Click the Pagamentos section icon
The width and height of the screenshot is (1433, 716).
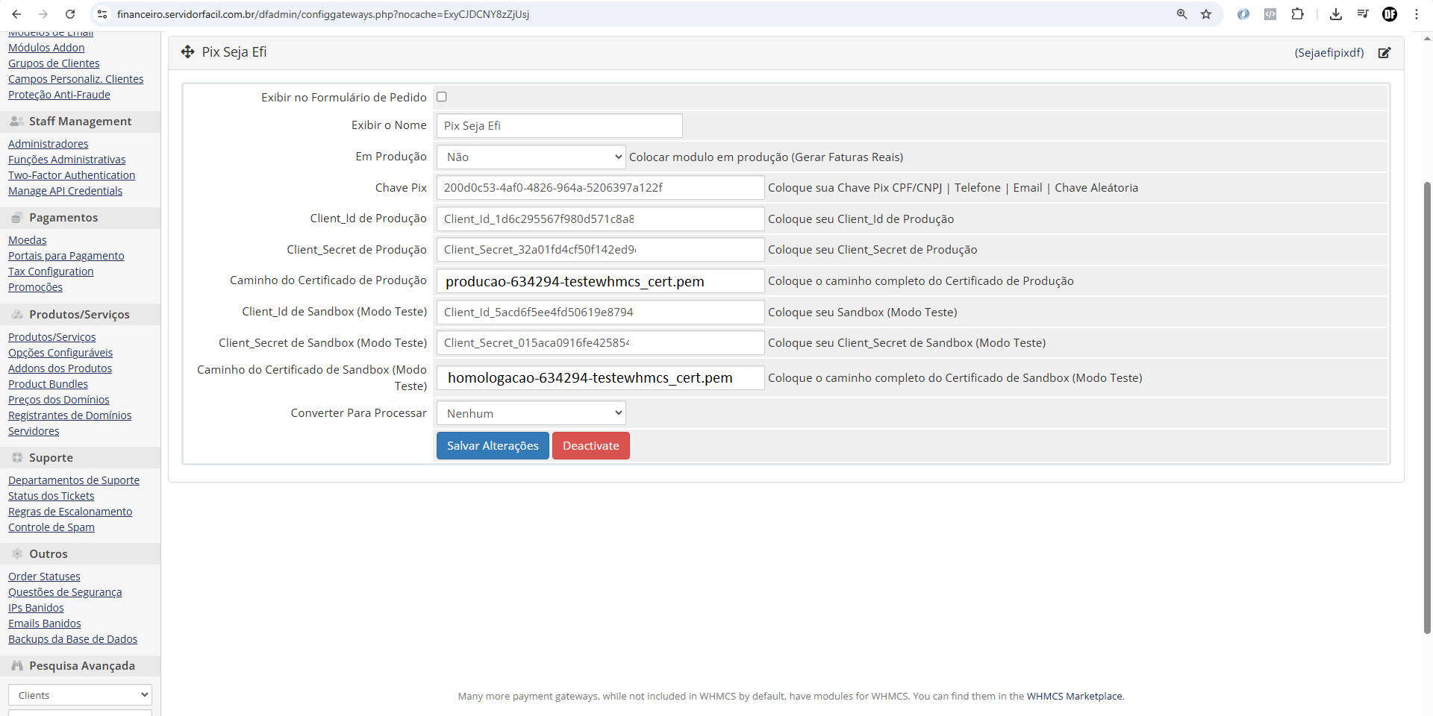(16, 218)
